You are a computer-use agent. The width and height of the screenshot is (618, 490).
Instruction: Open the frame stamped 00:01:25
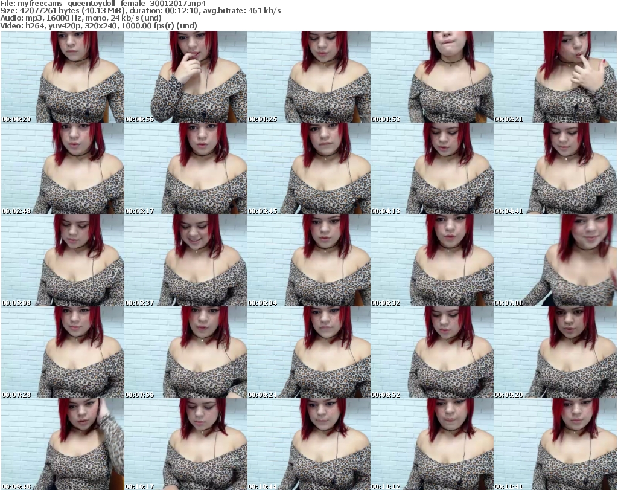[309, 77]
